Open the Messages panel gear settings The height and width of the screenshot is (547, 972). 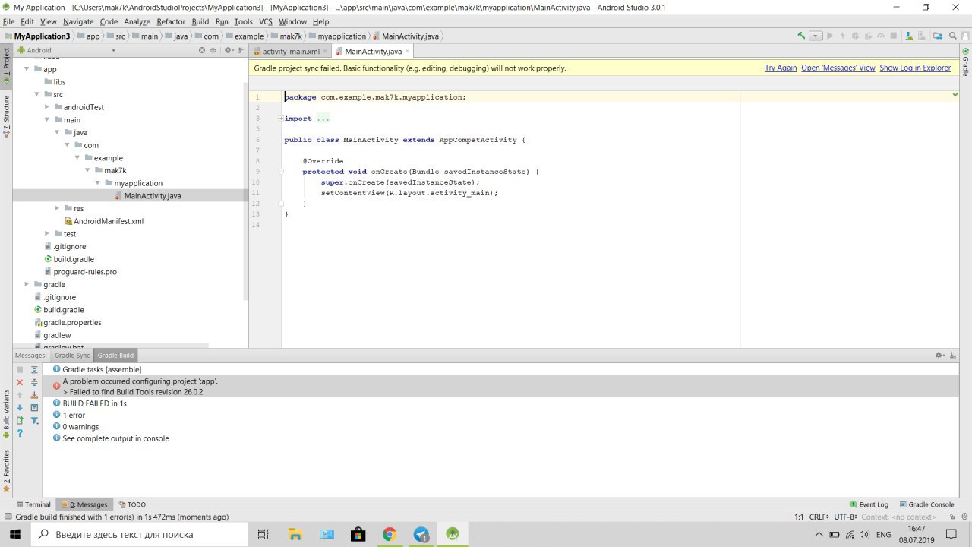point(940,355)
